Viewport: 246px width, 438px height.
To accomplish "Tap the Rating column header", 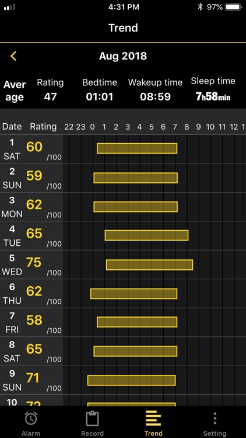I will [x=43, y=127].
